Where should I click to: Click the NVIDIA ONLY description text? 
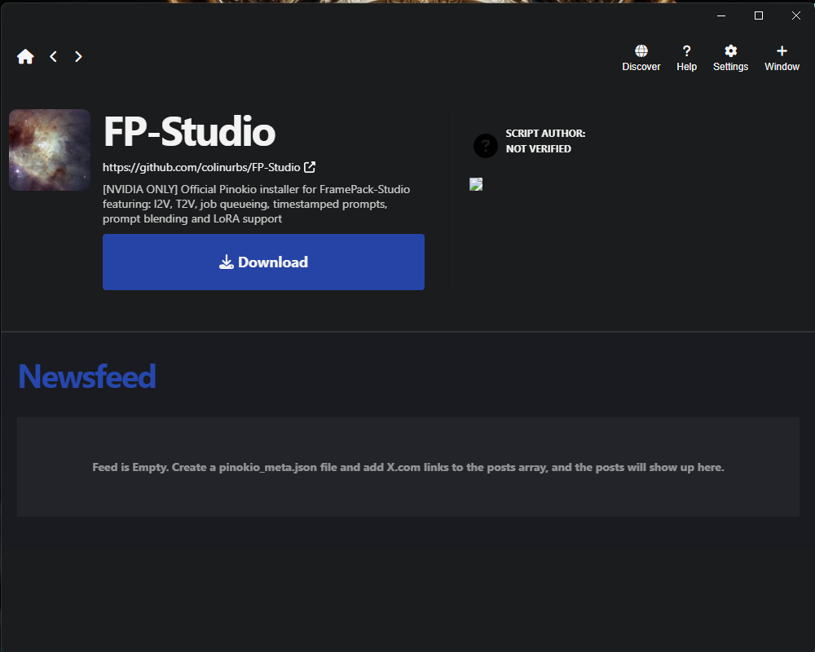256,204
